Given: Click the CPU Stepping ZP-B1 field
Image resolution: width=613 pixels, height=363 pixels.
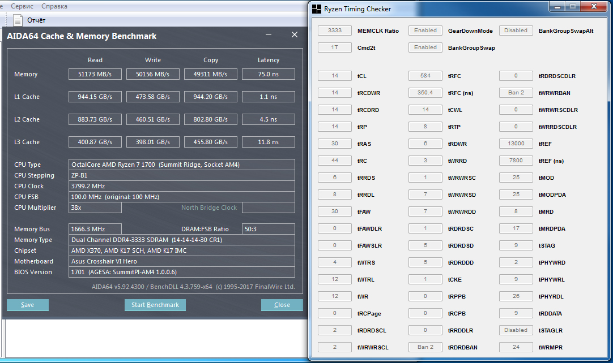Looking at the screenshot, I should [182, 175].
